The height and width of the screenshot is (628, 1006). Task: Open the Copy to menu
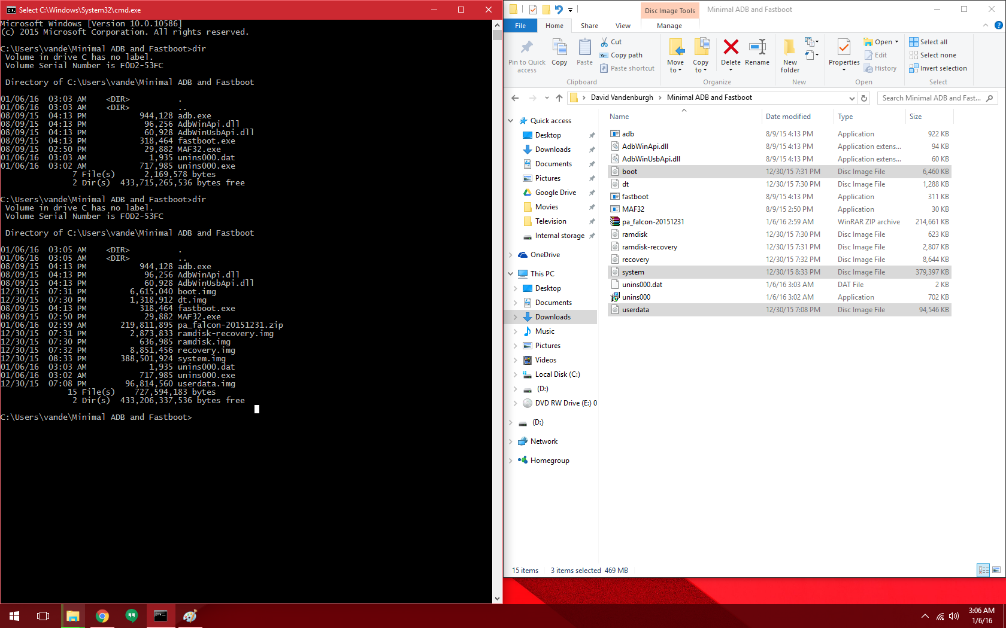(x=701, y=56)
